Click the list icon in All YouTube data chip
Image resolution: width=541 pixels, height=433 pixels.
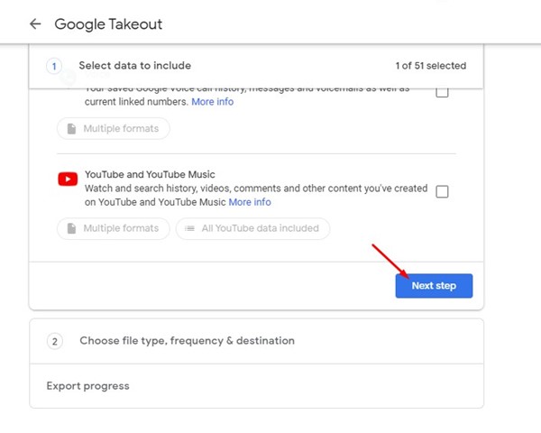coord(189,228)
